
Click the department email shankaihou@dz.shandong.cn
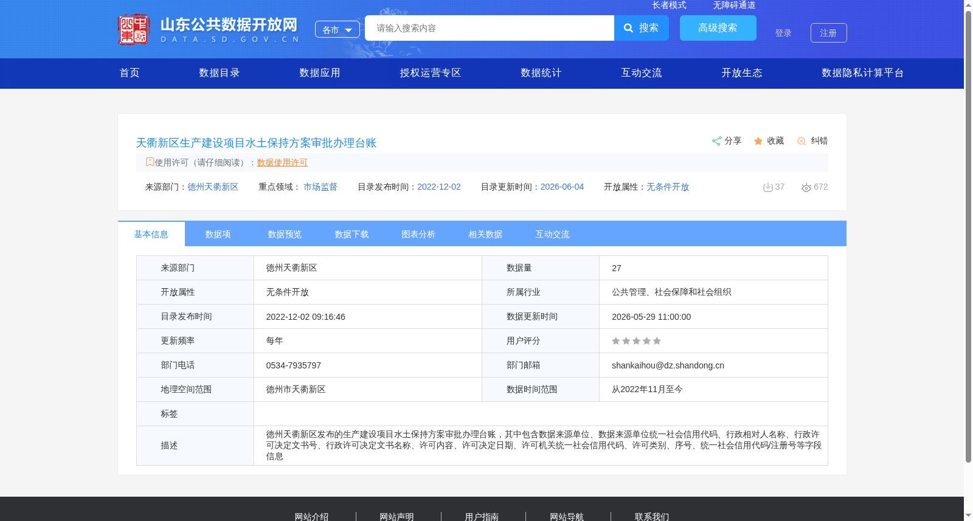(x=668, y=365)
